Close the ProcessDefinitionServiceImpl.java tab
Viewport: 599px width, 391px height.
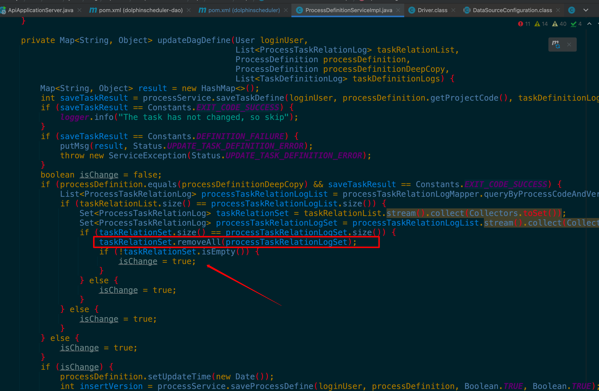398,10
